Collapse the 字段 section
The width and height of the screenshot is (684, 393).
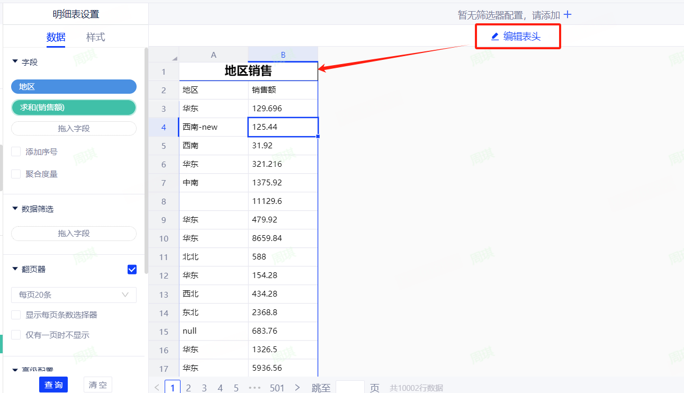point(15,62)
